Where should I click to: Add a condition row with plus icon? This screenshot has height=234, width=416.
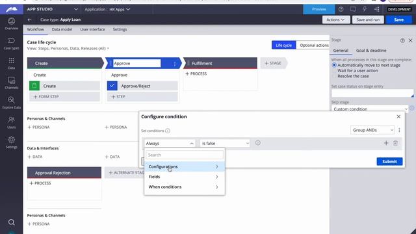coord(386,143)
